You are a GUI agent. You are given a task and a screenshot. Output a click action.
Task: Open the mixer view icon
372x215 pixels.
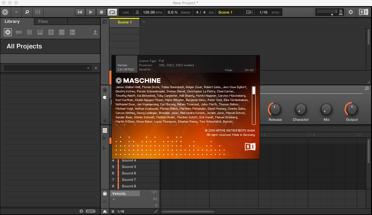pyautogui.click(x=38, y=12)
